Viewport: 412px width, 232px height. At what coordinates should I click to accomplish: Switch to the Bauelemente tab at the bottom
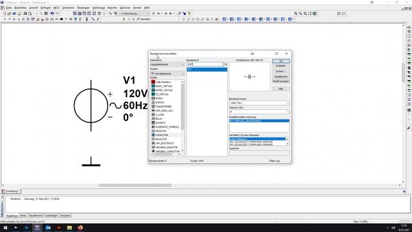click(36, 215)
